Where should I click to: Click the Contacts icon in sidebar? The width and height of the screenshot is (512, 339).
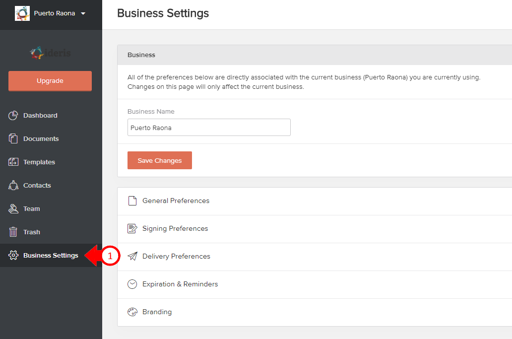click(x=13, y=186)
